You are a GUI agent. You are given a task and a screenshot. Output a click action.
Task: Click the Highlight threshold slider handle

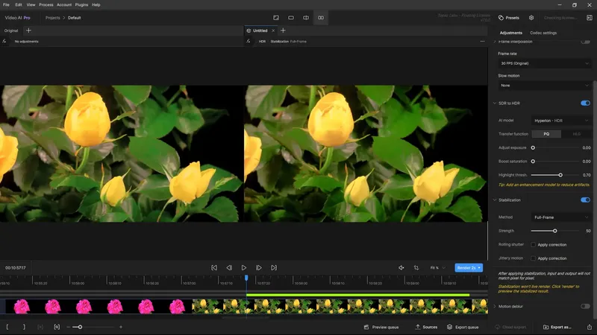[x=560, y=175]
